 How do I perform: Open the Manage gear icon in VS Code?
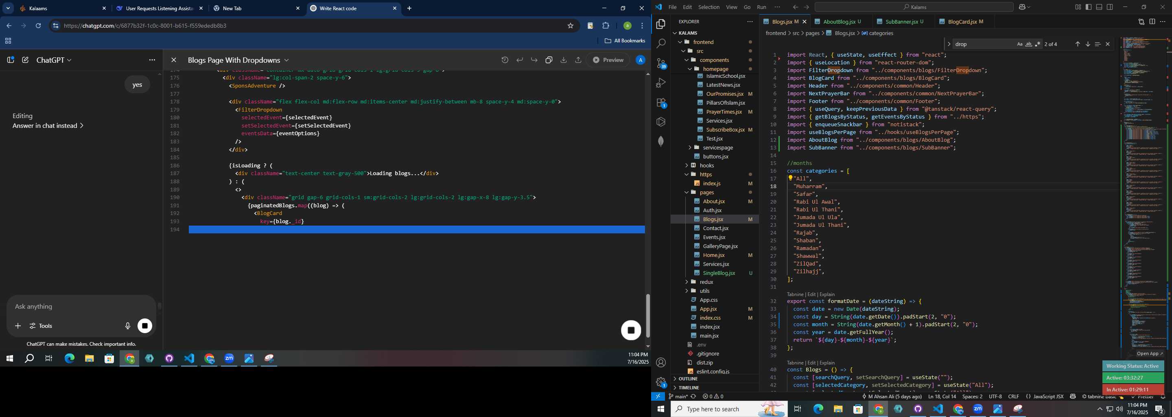pos(661,382)
